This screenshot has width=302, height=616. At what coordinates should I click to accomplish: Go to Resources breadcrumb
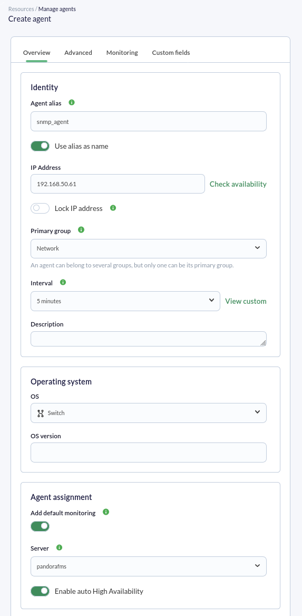tap(21, 8)
